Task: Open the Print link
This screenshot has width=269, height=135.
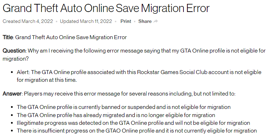Action: (126, 21)
